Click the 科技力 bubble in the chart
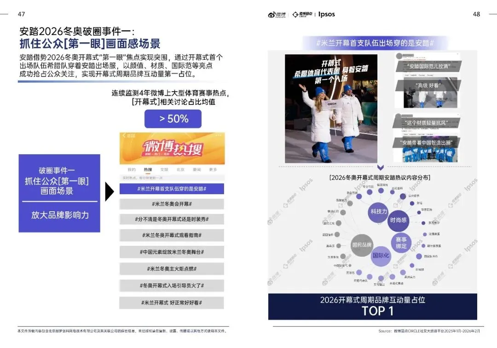Image resolution: width=497 pixels, height=348 pixels. point(379,212)
